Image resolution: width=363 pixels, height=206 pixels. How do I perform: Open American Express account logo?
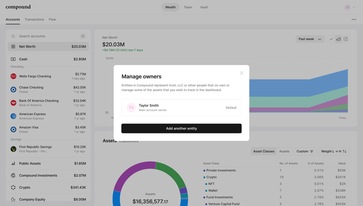(x=14, y=116)
